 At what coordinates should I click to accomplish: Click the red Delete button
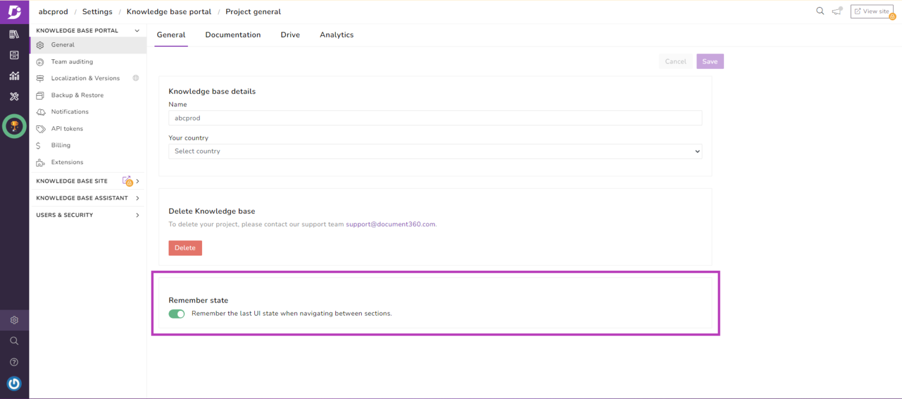tap(185, 248)
